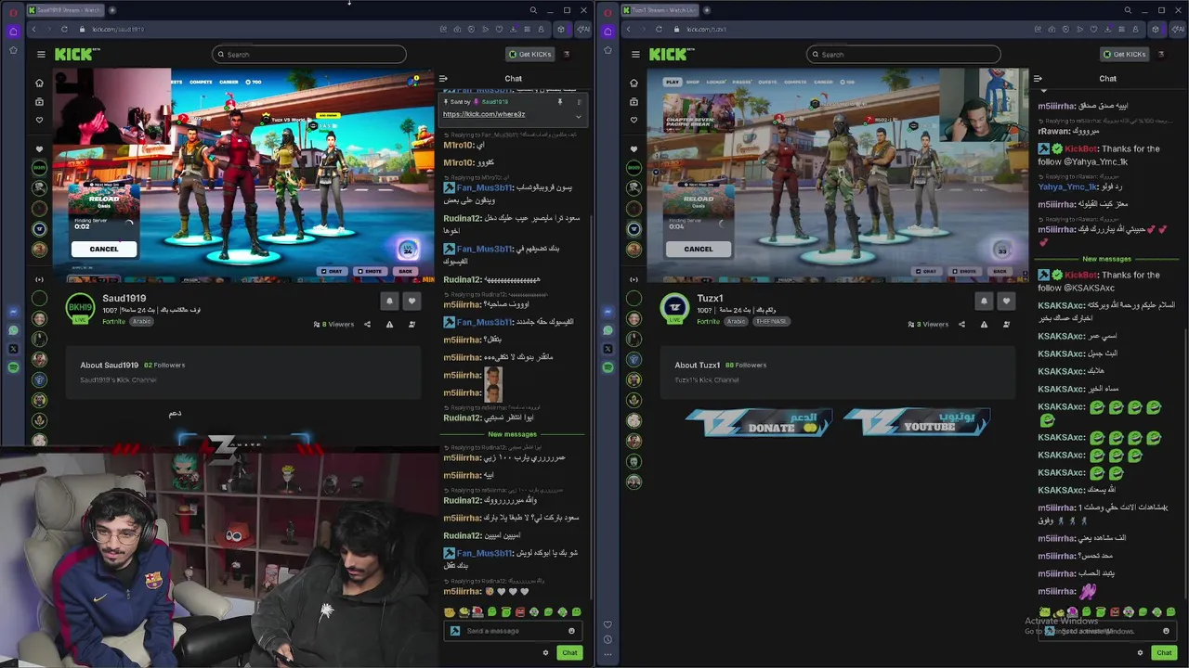Image resolution: width=1189 pixels, height=668 pixels.
Task: Open pinned link kick.com/where3z
Action: pos(484,114)
